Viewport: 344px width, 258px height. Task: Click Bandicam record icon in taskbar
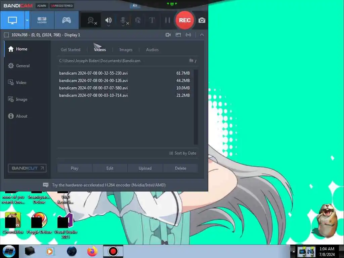pyautogui.click(x=113, y=251)
